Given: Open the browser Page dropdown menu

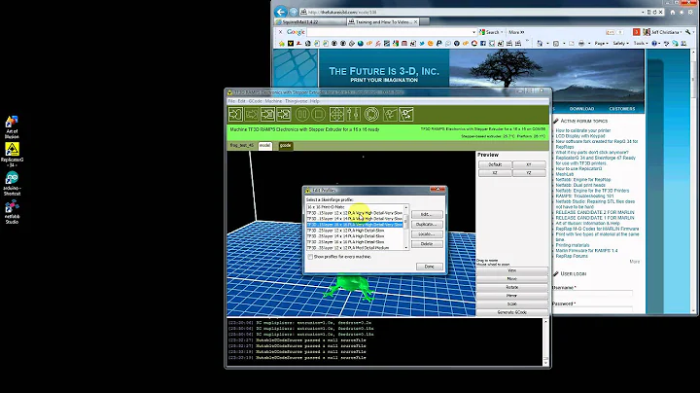Looking at the screenshot, I should point(601,44).
